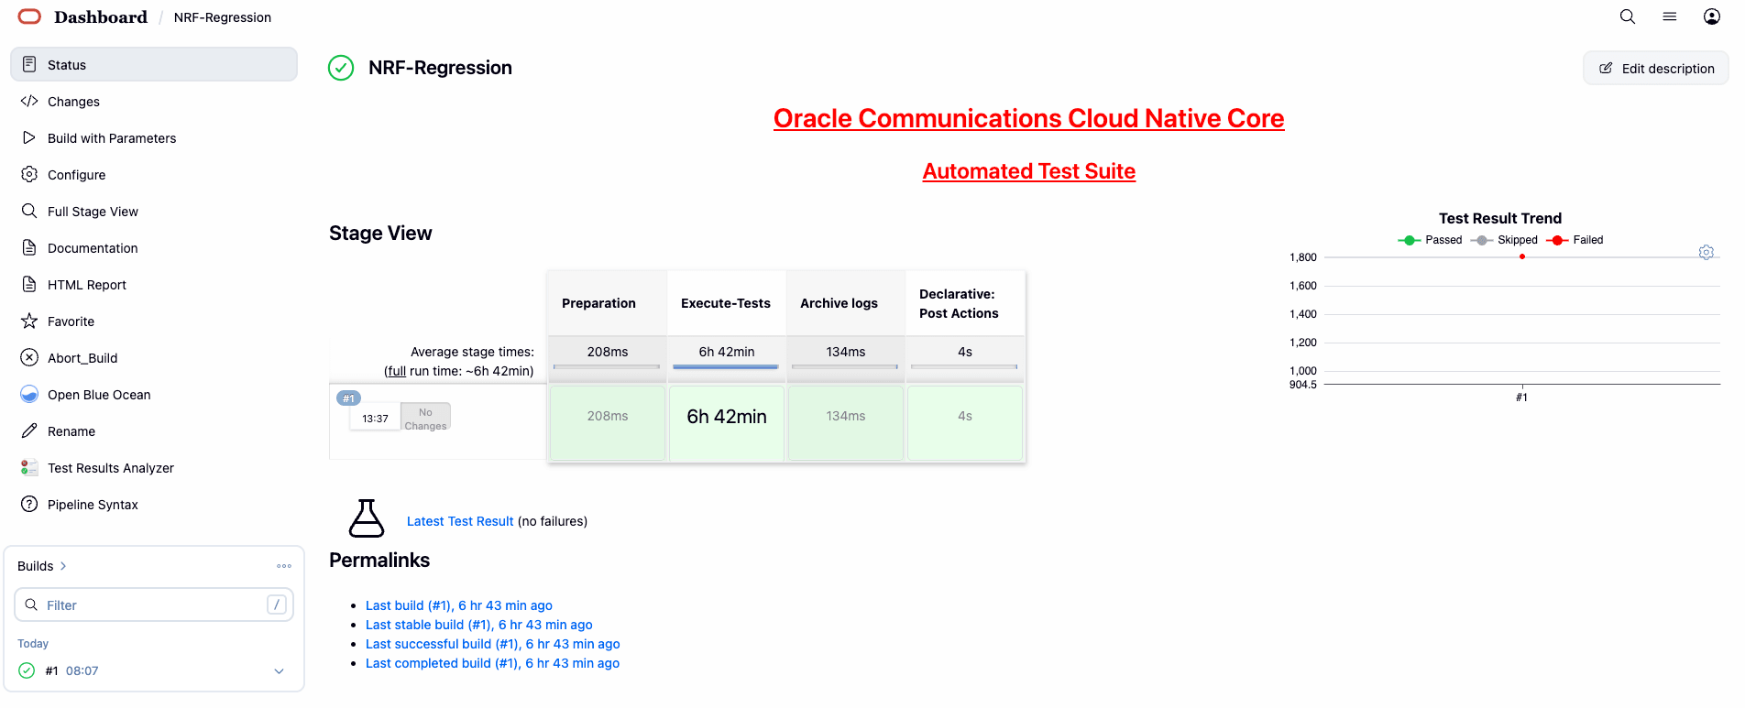Open Last completed build (#1) permalink
Screen dimensions: 1745x708
click(492, 663)
